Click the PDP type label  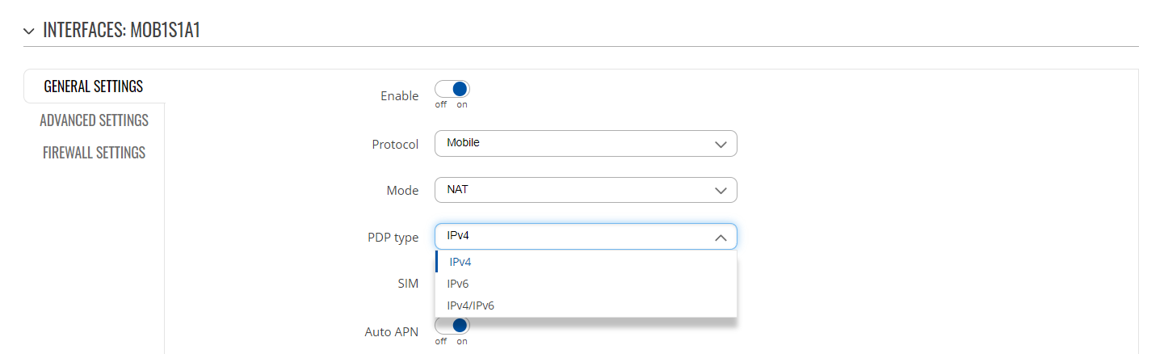[393, 238]
